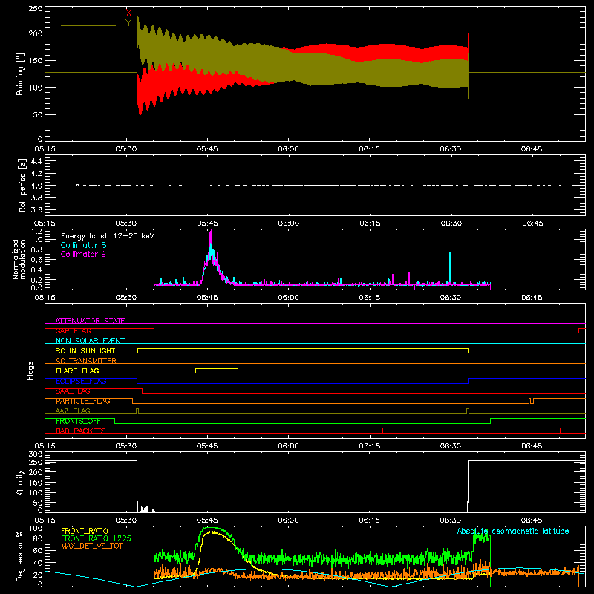
Task: Select the Normalized modulation axis title
Action: pos(19,259)
